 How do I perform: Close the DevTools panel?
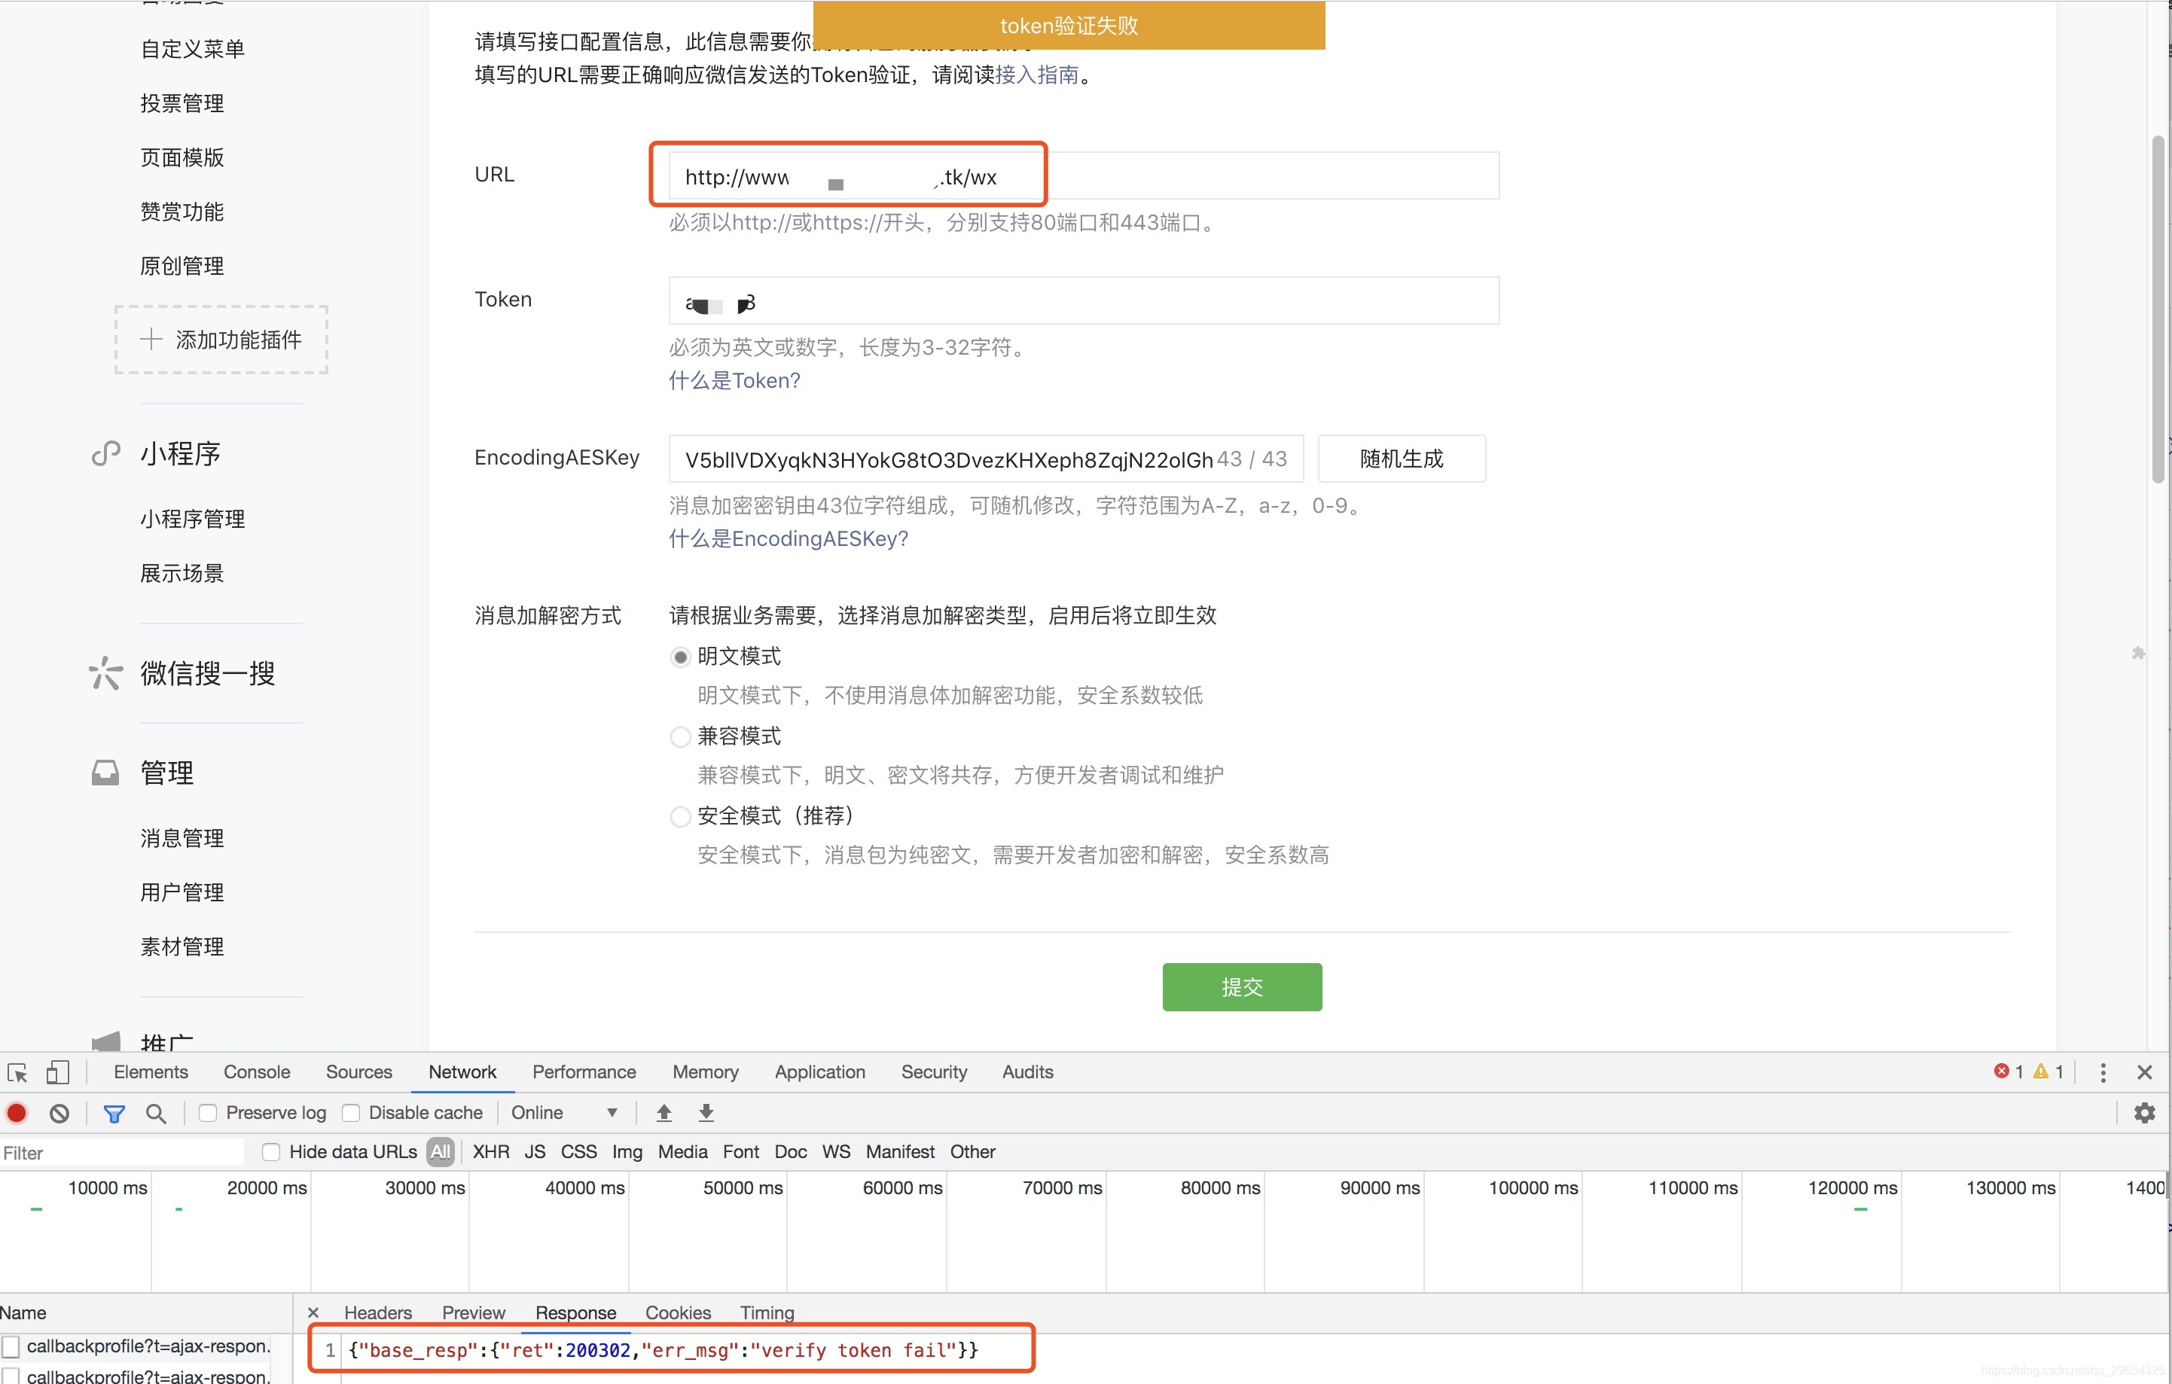point(2145,1072)
